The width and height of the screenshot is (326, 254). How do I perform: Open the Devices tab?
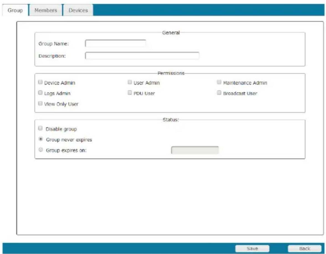point(78,10)
